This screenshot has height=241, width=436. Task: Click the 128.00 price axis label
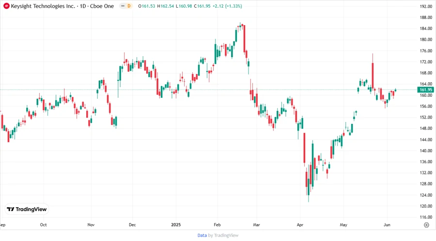pos(426,184)
